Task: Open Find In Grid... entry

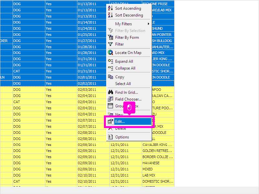Action: click(x=127, y=92)
